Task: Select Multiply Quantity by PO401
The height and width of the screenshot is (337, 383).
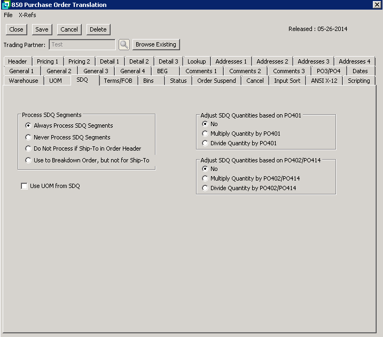Action: [x=205, y=134]
